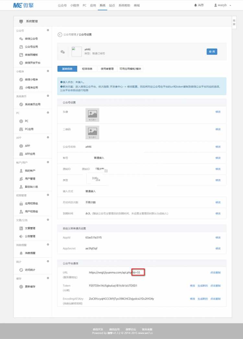243x339 pixels.
Task: Collapse the 文章/公告 section gear
Action: pyautogui.click(x=48, y=220)
